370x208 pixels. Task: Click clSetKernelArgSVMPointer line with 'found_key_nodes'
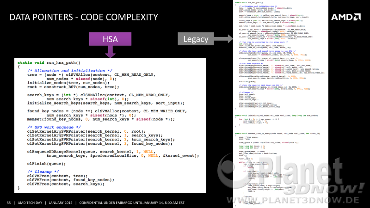pyautogui.click(x=99, y=144)
